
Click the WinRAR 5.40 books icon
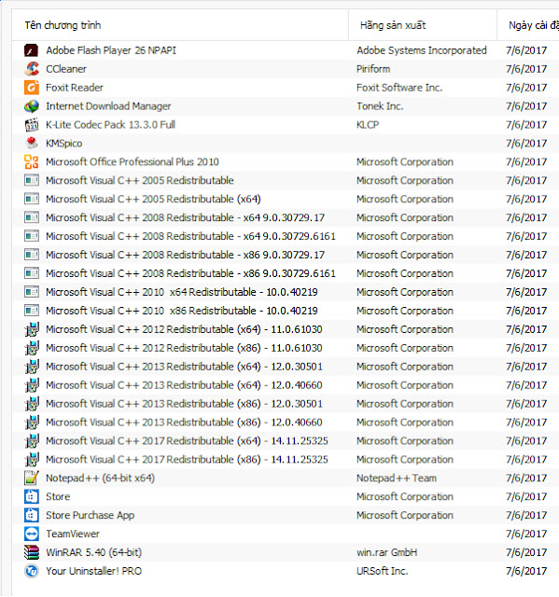(31, 552)
